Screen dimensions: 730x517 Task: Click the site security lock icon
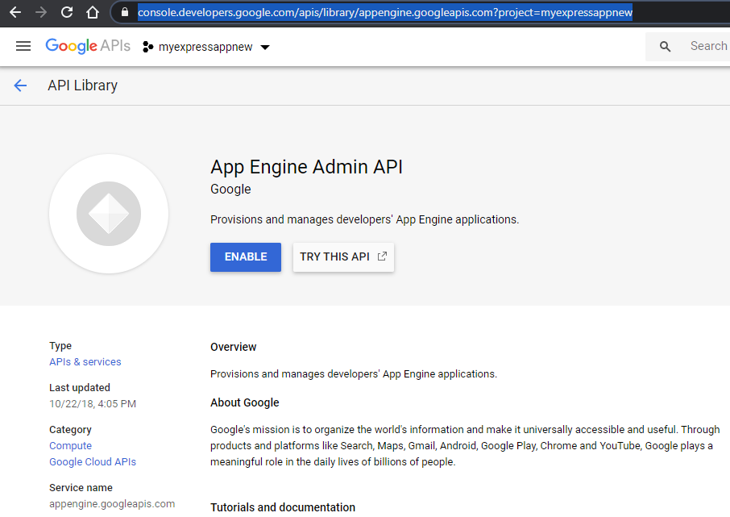[125, 12]
